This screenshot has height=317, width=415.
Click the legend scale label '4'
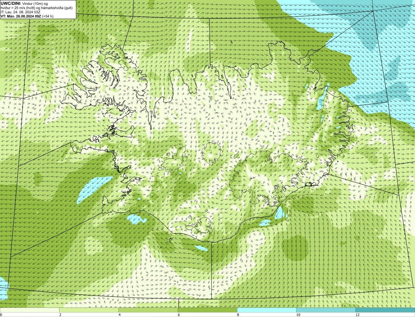click(x=119, y=315)
